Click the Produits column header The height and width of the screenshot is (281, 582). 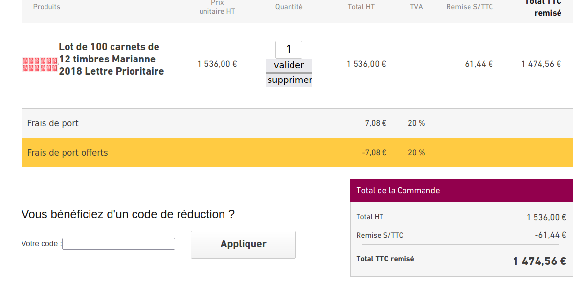tap(46, 7)
